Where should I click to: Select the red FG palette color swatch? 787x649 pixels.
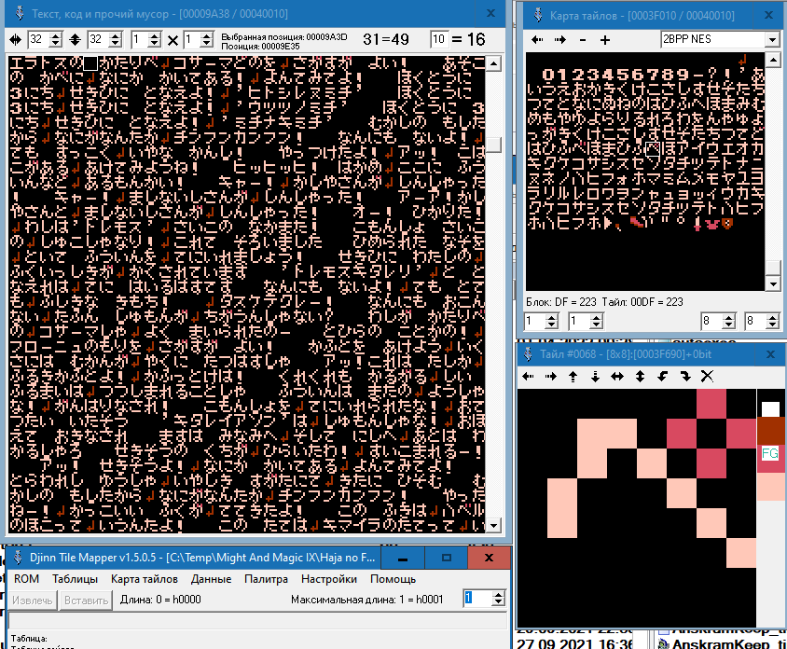coord(770,458)
